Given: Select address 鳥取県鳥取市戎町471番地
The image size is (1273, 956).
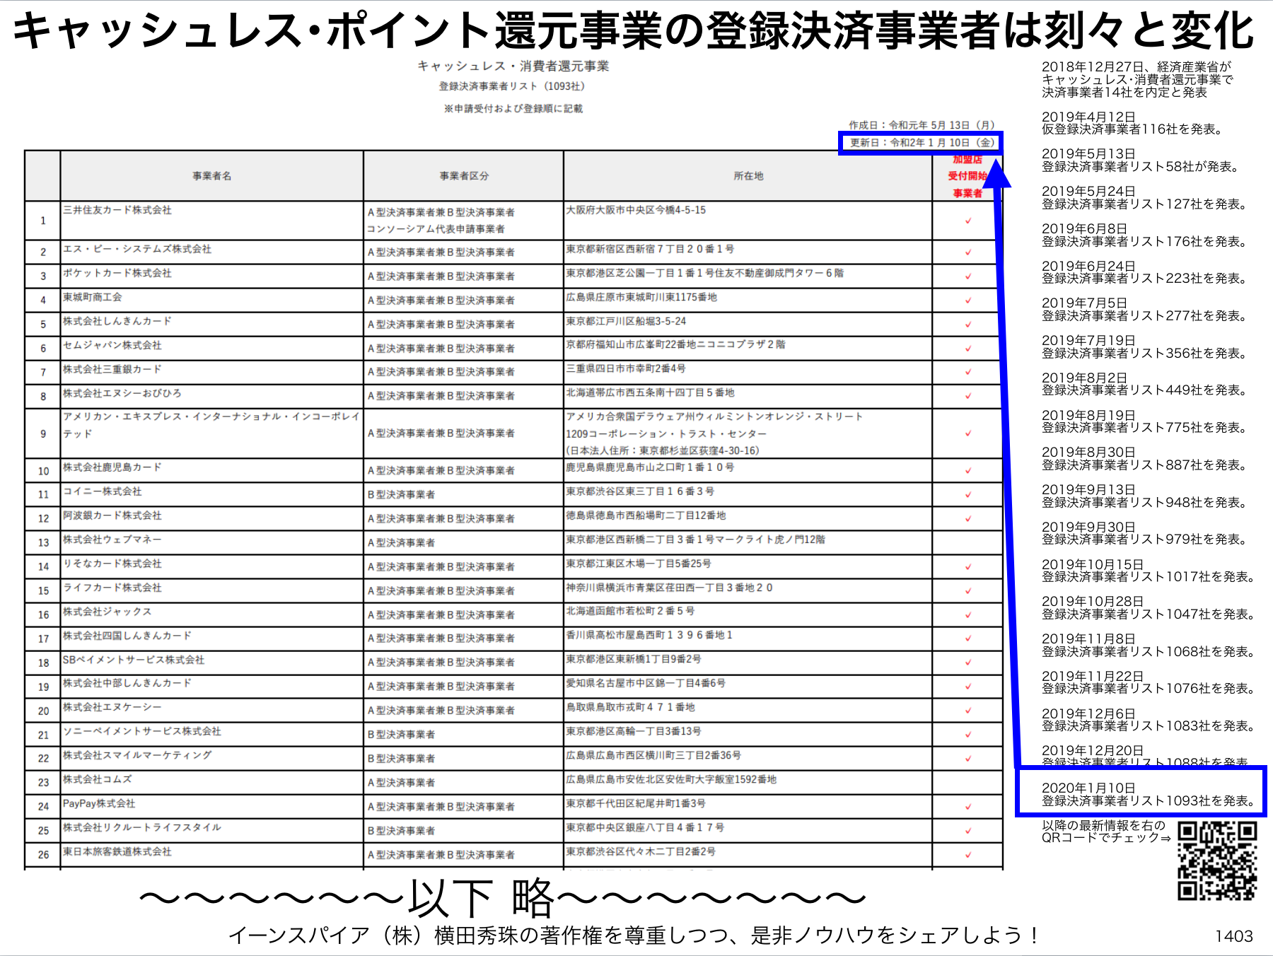Looking at the screenshot, I should pos(630,707).
